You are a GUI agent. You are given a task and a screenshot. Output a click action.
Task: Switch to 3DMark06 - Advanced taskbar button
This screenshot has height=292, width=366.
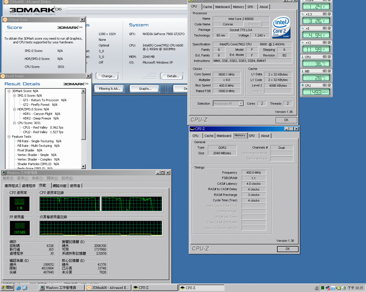[108, 288]
